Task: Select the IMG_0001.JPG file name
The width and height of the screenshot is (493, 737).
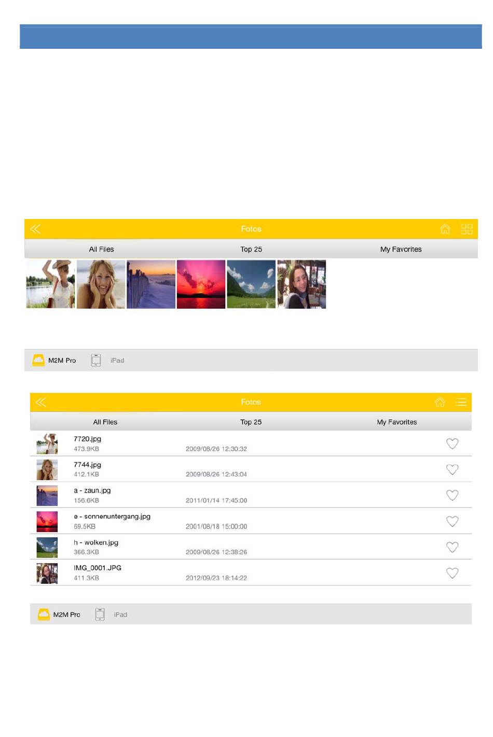Action: (98, 568)
